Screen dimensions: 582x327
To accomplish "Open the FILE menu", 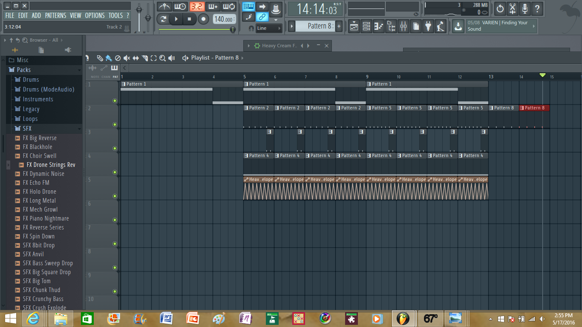I will click(x=10, y=15).
